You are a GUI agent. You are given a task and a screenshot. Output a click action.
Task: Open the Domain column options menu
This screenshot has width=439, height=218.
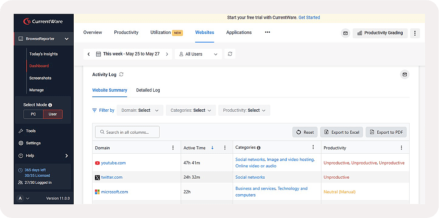(x=173, y=148)
